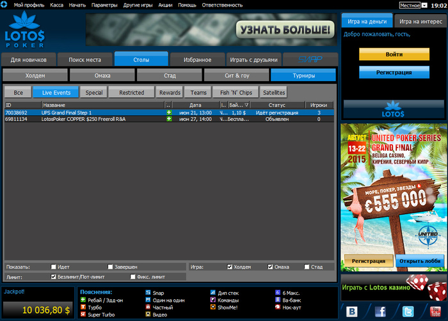Click the Один на один legend icon

pos(148,300)
